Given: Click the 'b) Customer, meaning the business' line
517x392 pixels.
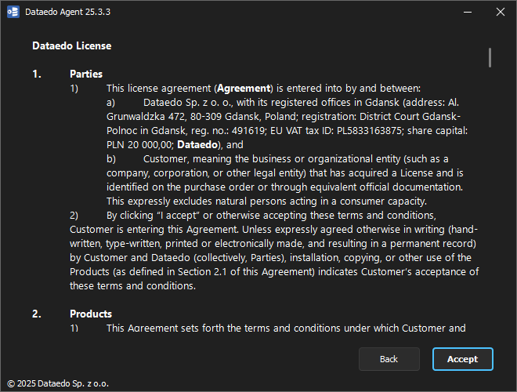Looking at the screenshot, I should tap(277, 159).
